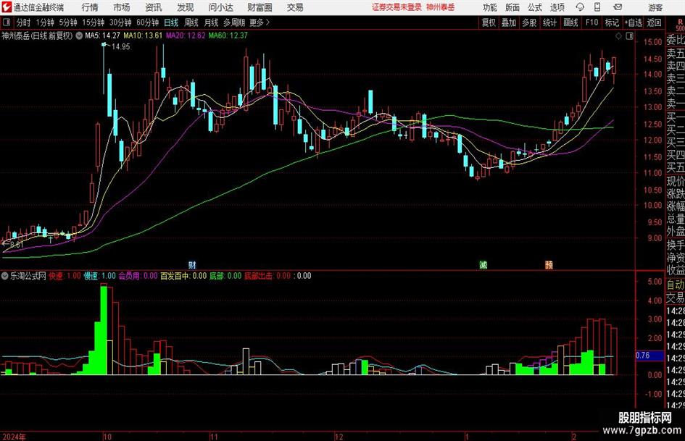Switch to the 月线 monthly tab
Viewport: 685px width, 441px height.
211,22
